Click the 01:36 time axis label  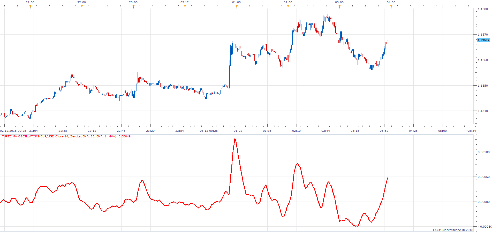tap(267, 131)
